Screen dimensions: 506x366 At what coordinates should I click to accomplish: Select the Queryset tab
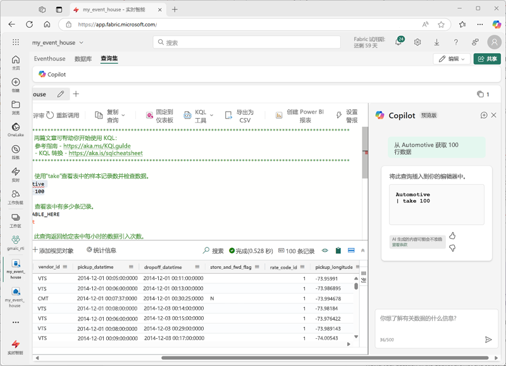pos(109,58)
